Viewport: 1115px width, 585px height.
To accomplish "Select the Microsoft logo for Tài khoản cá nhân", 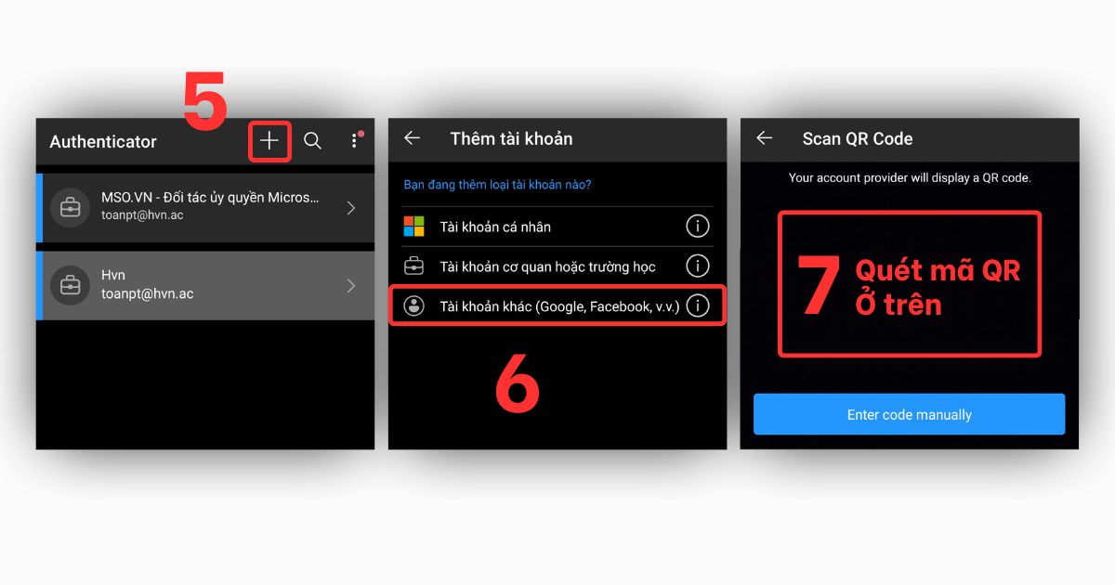I will tap(413, 226).
